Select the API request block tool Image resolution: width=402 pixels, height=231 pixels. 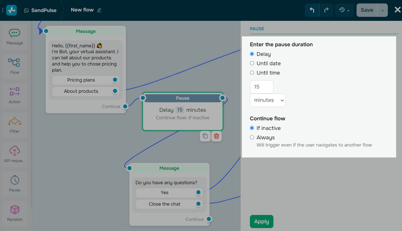pos(14,155)
